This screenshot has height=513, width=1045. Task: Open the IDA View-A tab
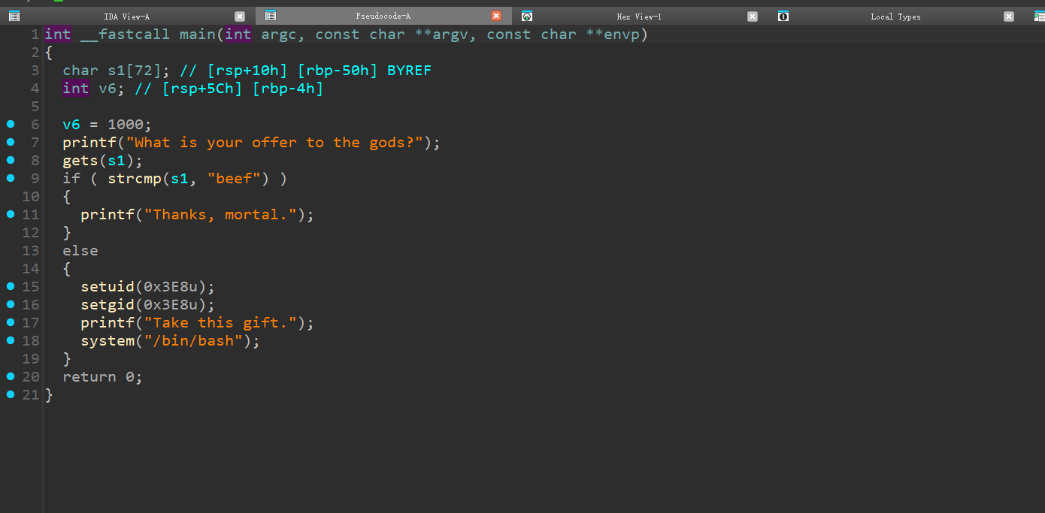126,16
